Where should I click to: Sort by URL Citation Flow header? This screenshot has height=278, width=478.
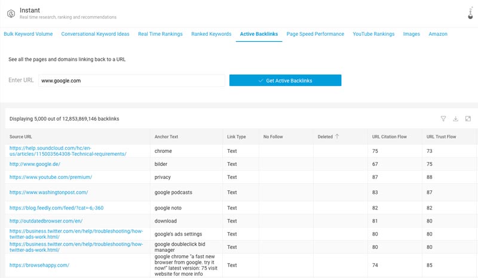point(390,137)
